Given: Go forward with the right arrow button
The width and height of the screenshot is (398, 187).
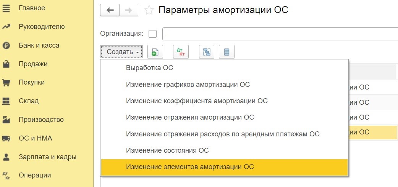Looking at the screenshot, I should click(129, 10).
